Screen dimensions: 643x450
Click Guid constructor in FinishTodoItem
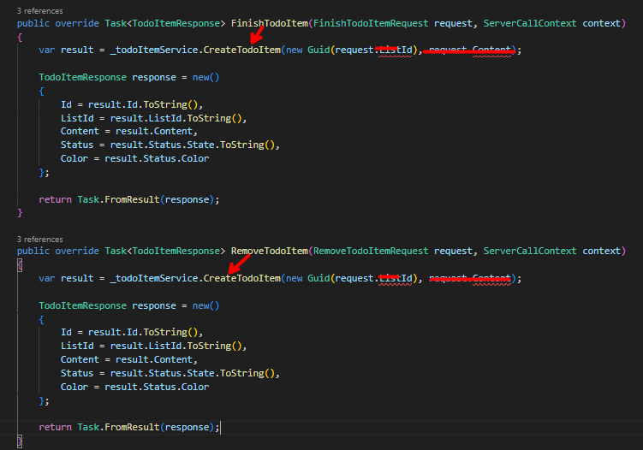tap(319, 50)
